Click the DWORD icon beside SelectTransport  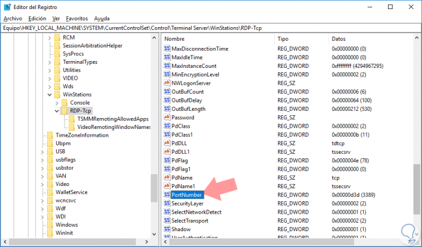click(167, 220)
